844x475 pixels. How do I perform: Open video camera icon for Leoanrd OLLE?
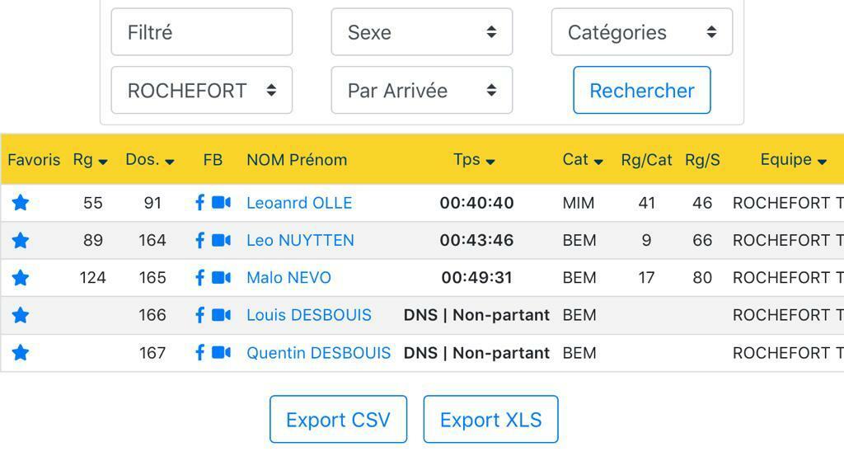pos(221,203)
